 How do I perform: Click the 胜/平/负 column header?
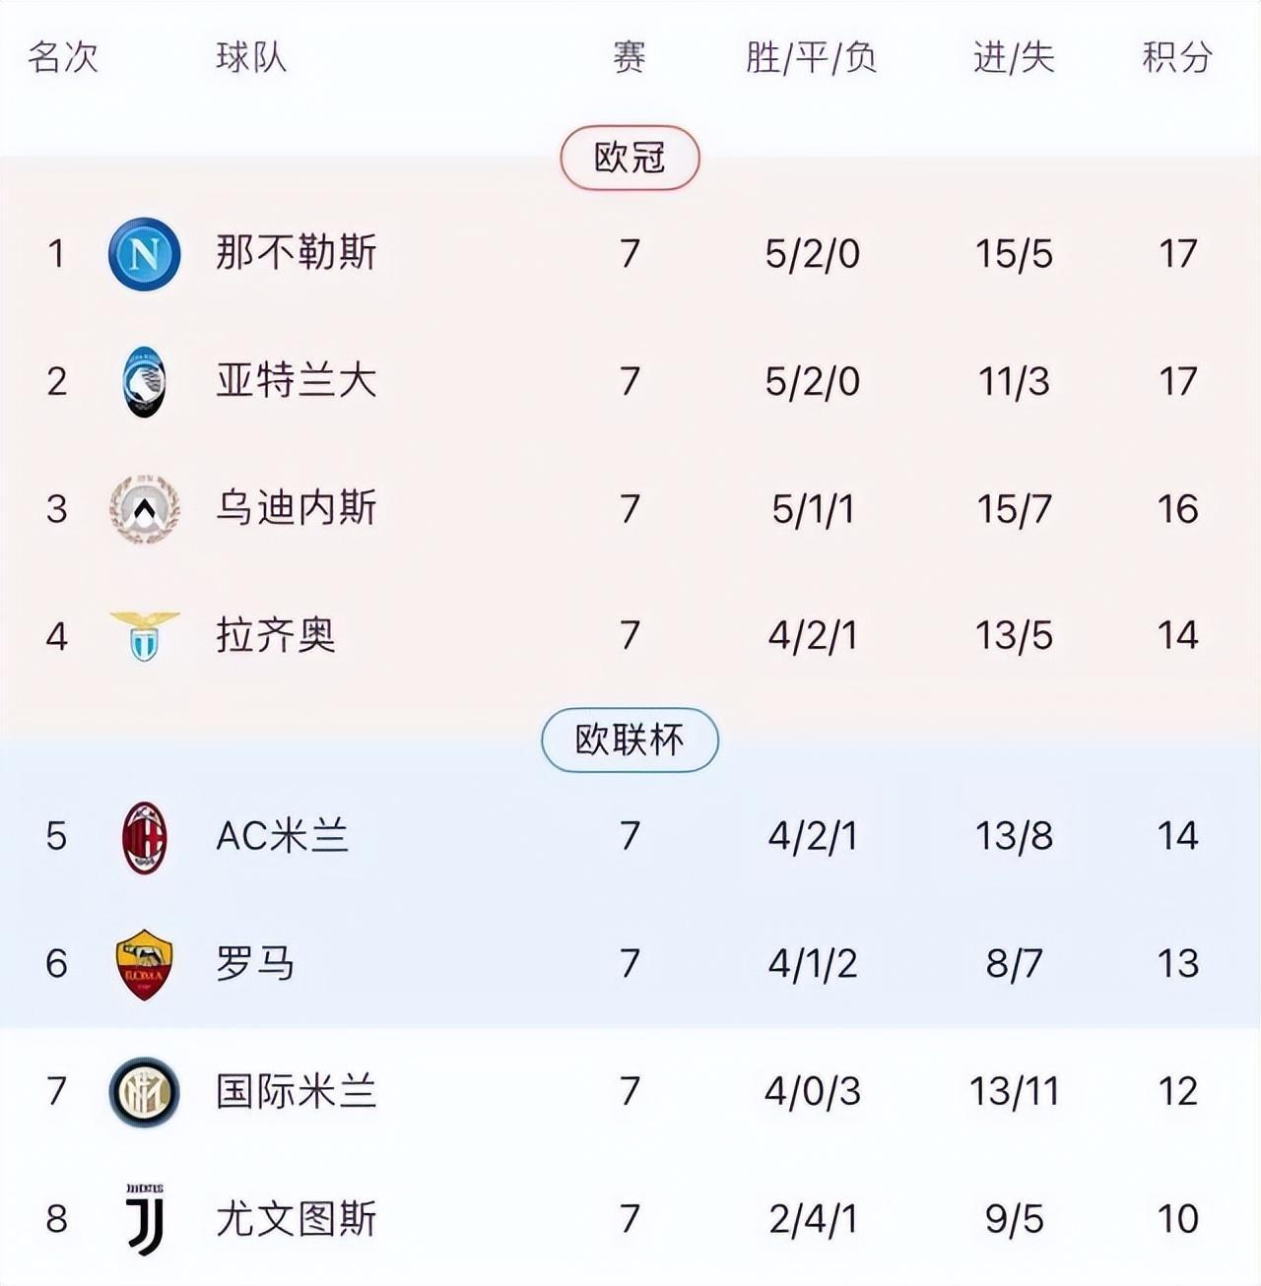(x=811, y=57)
